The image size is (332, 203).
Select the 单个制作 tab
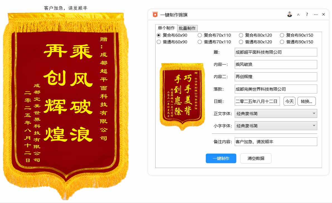click(166, 28)
